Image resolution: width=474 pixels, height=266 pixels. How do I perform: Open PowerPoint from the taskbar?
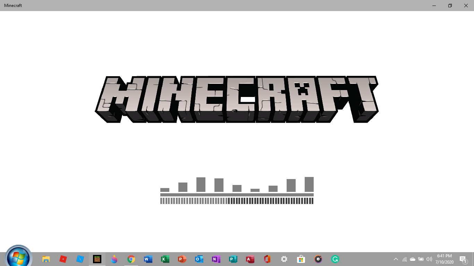pos(182,259)
